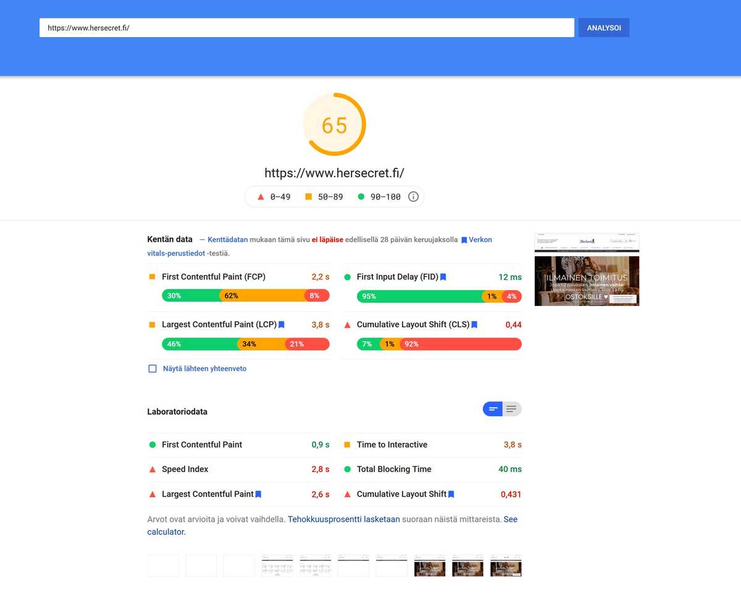741x593 pixels.
Task: Open the score legend info icon
Action: [x=412, y=196]
